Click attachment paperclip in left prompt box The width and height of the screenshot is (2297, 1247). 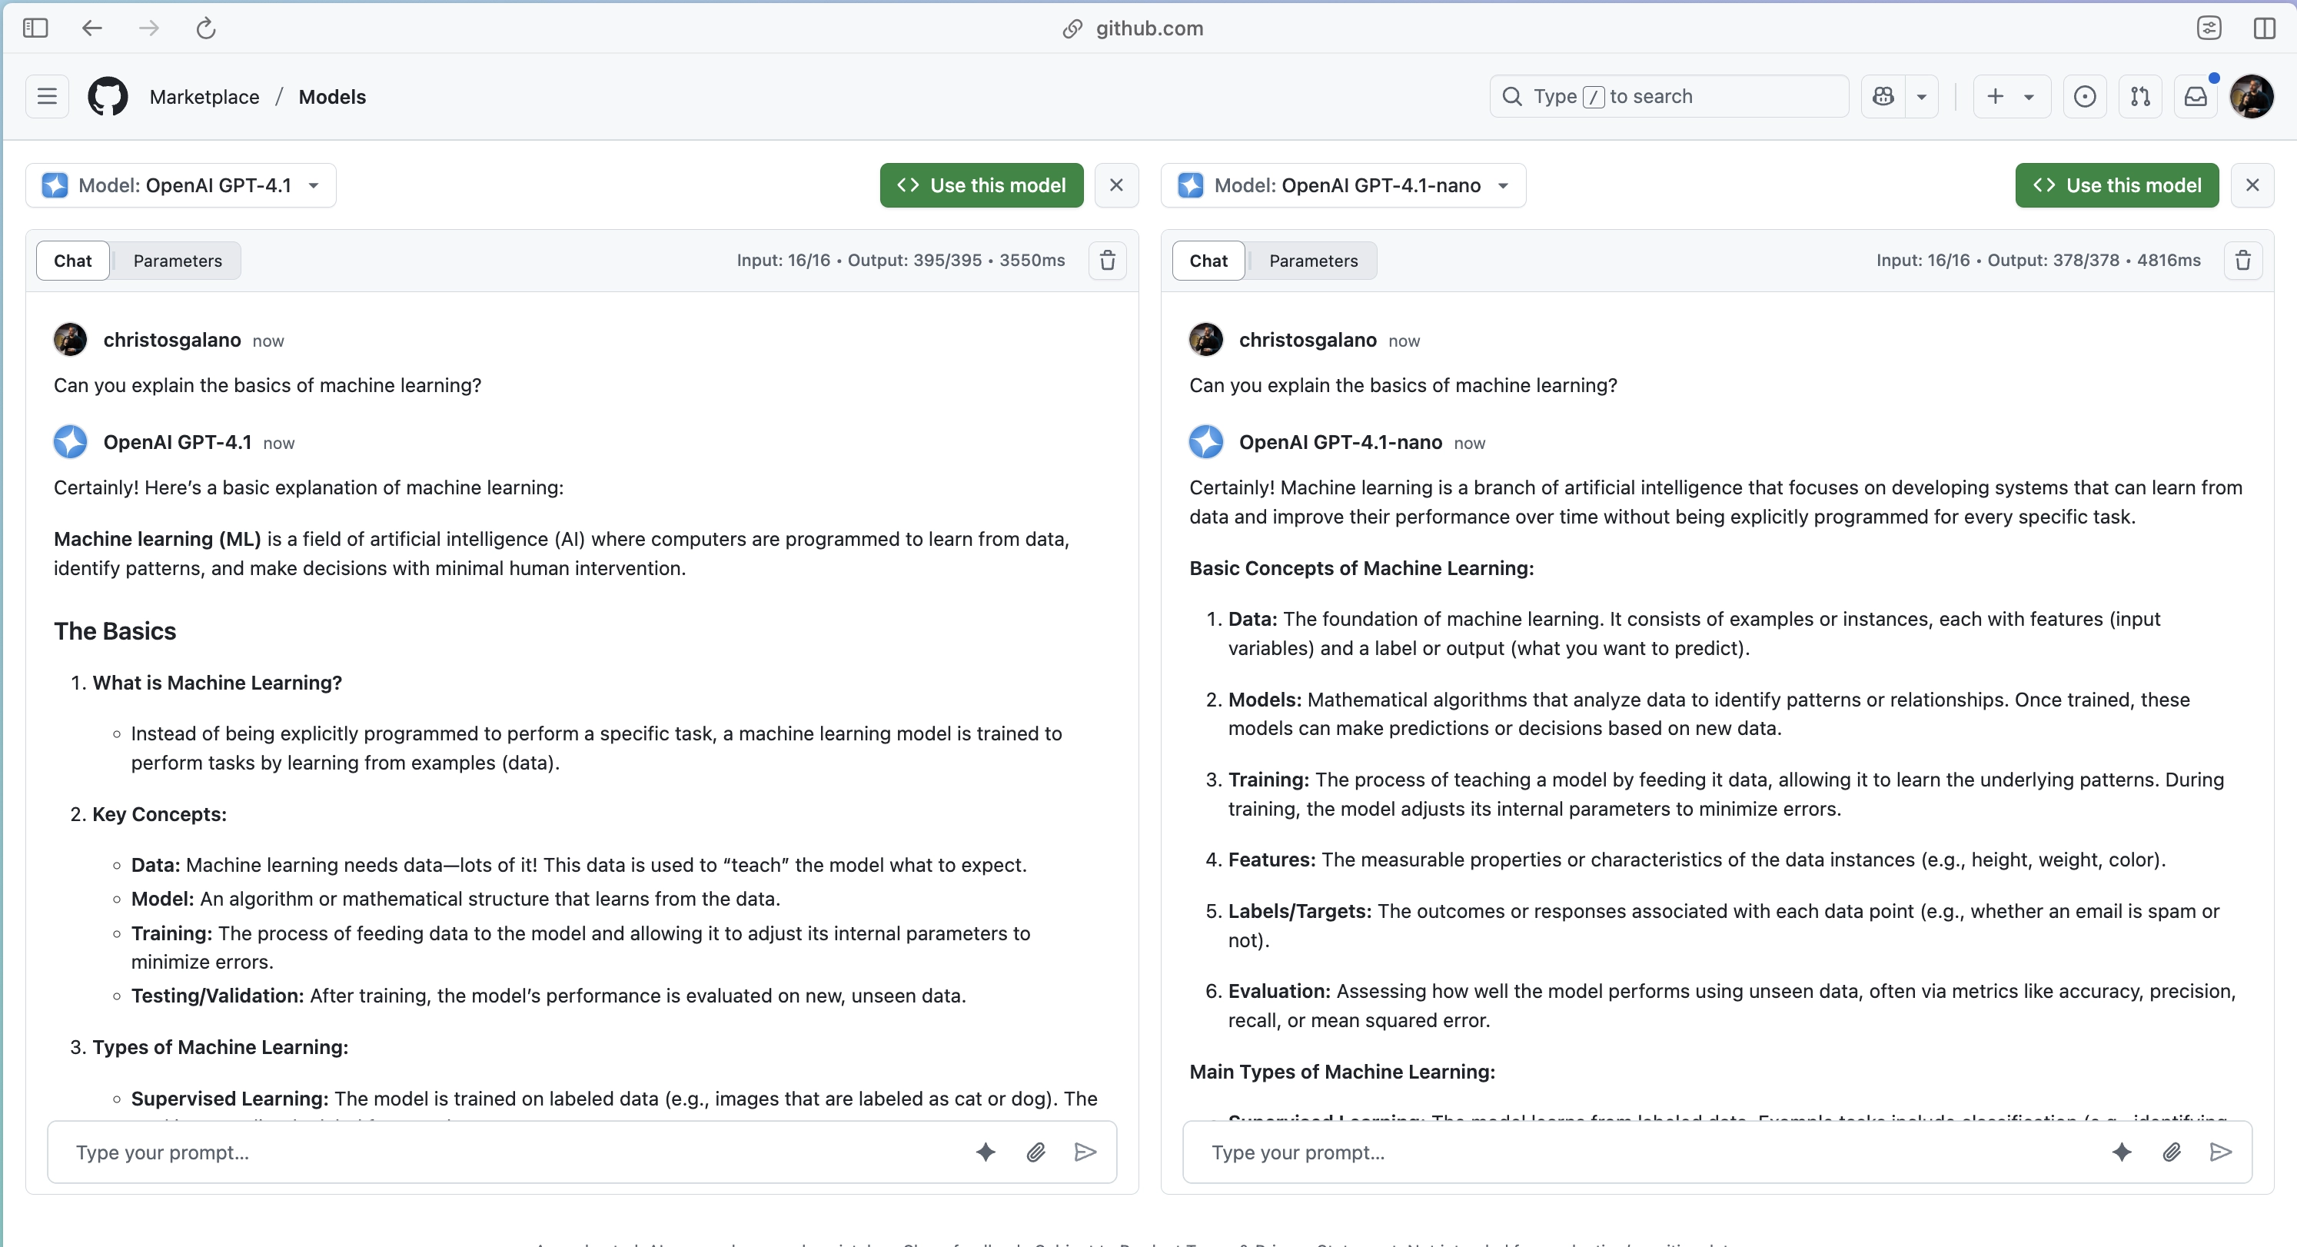(x=1035, y=1152)
